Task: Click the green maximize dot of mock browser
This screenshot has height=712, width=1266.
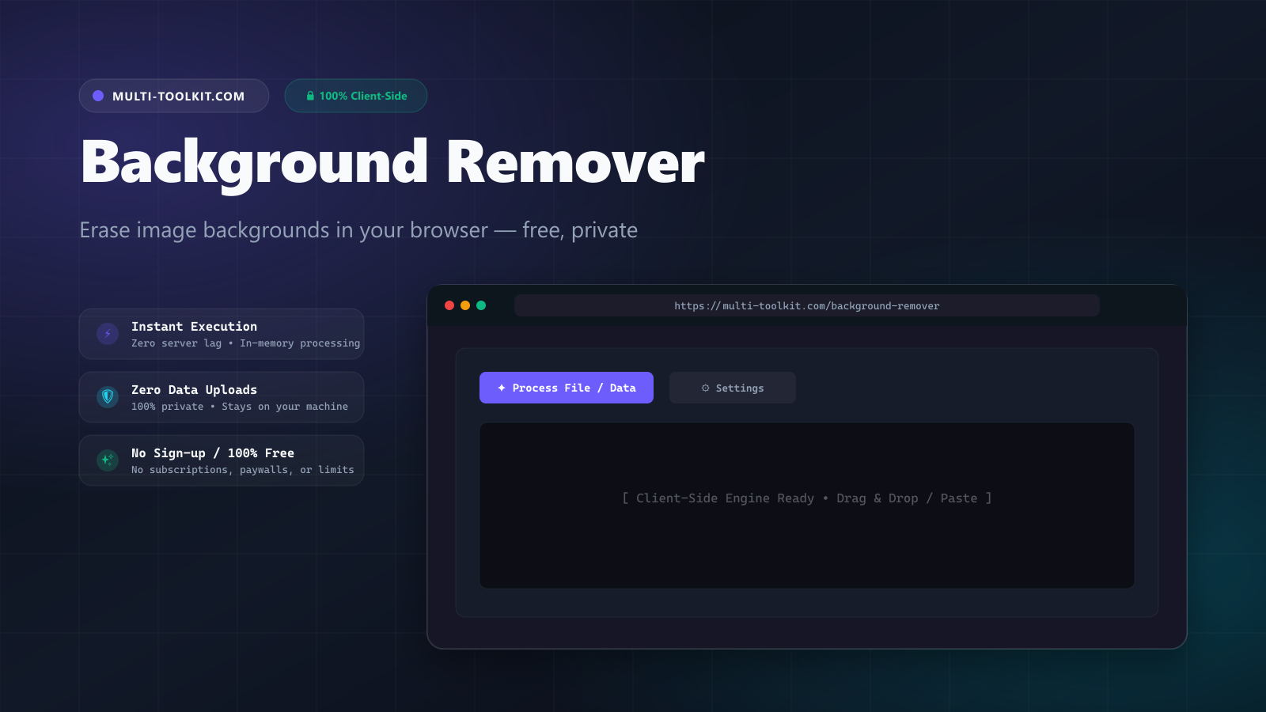Action: click(x=481, y=305)
